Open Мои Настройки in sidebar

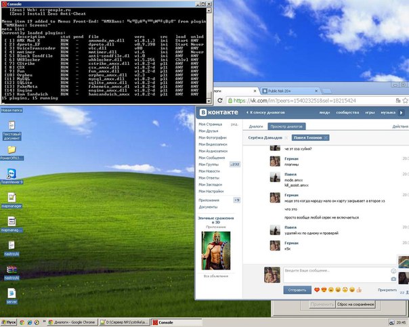(x=211, y=192)
